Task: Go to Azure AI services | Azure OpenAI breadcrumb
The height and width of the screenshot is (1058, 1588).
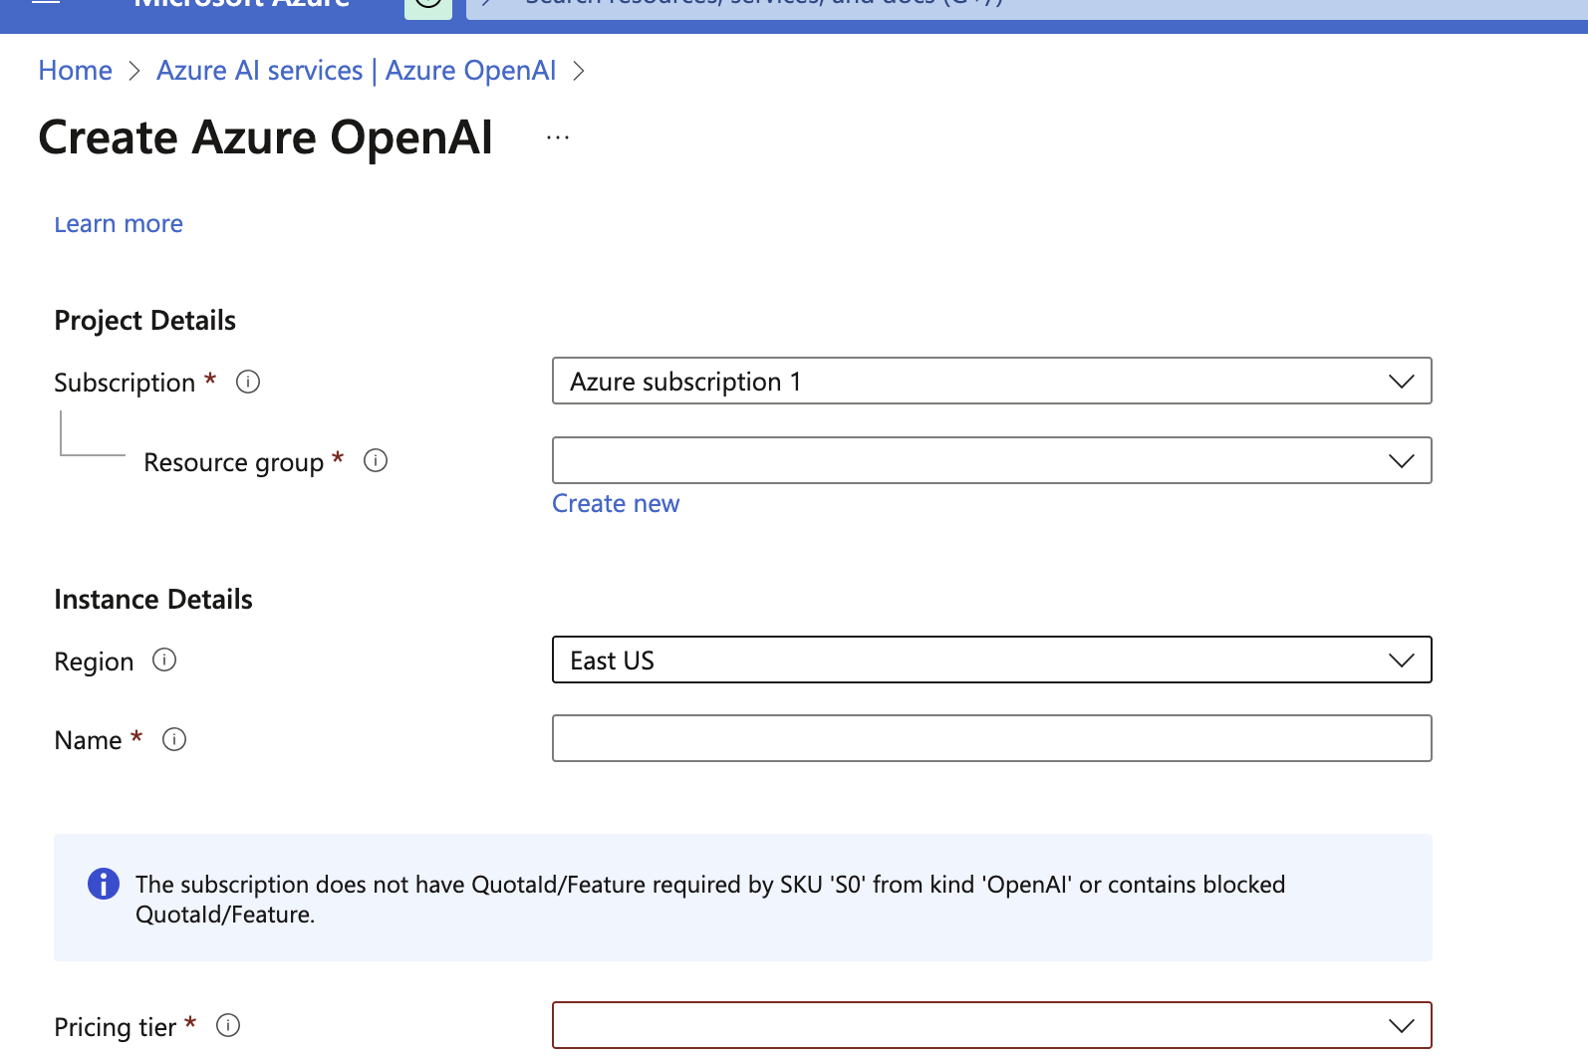Action: [x=357, y=71]
